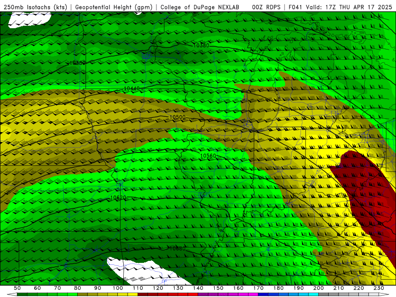The width and height of the screenshot is (396, 297).
Task: Click the 80 tick label on colorbar
Action: point(78,288)
